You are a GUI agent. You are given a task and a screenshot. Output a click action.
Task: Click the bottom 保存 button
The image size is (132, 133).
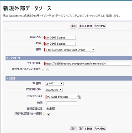[73, 129]
